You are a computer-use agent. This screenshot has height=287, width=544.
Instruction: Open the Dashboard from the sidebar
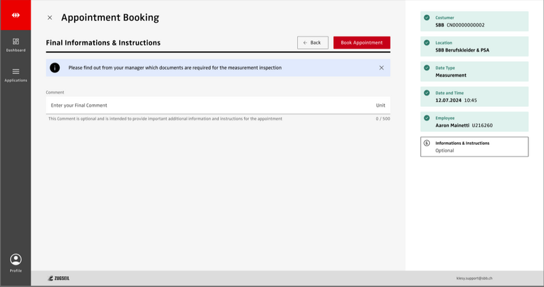coord(16,45)
